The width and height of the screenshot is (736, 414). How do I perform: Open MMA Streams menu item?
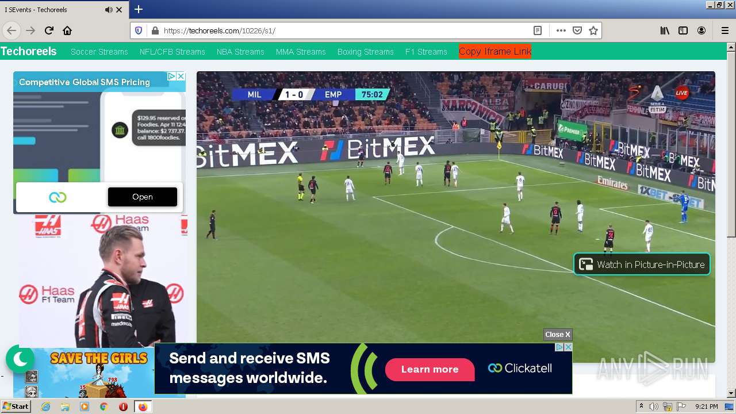[301, 52]
